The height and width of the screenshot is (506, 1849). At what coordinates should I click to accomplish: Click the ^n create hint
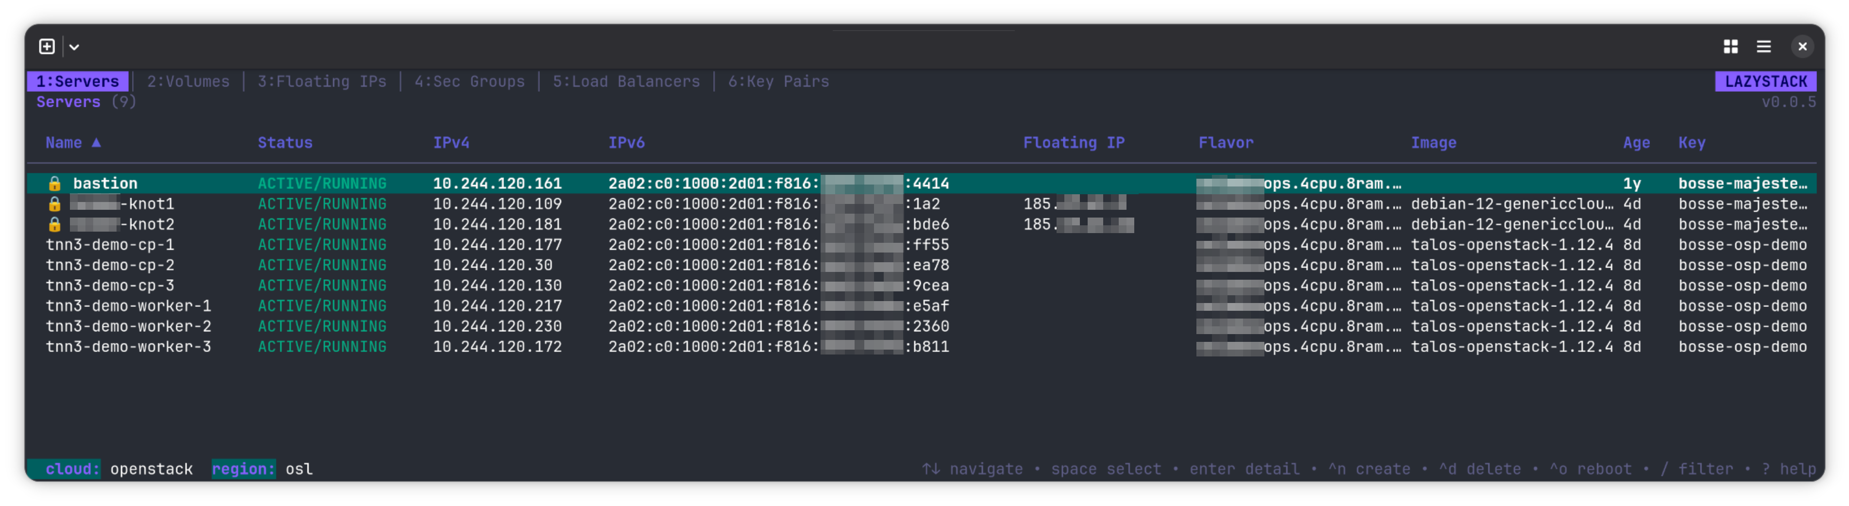1369,469
